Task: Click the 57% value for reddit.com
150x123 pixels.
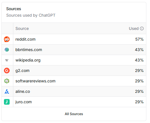Action: click(x=139, y=39)
